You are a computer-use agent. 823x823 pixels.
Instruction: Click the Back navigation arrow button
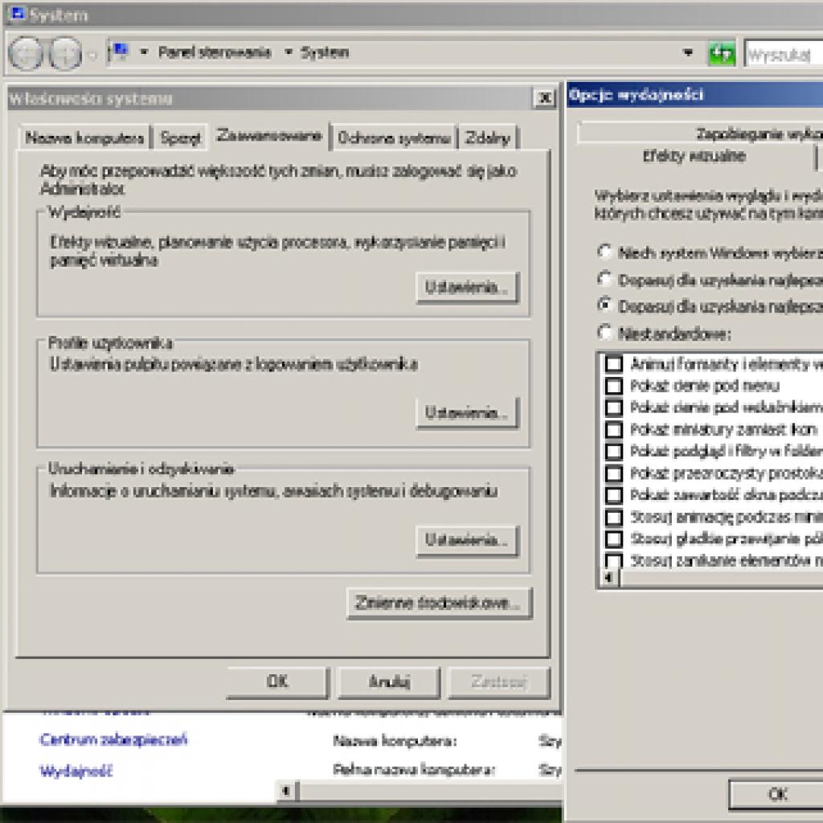tap(25, 54)
